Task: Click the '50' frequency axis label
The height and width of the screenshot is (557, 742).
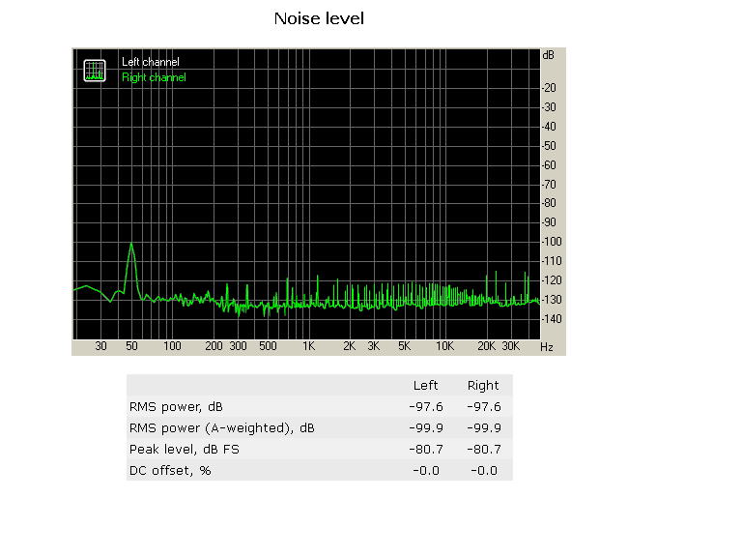Action: click(131, 346)
